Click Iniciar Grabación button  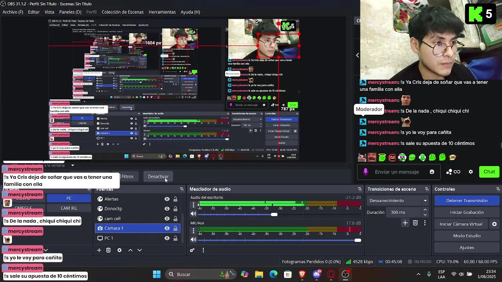point(467,212)
